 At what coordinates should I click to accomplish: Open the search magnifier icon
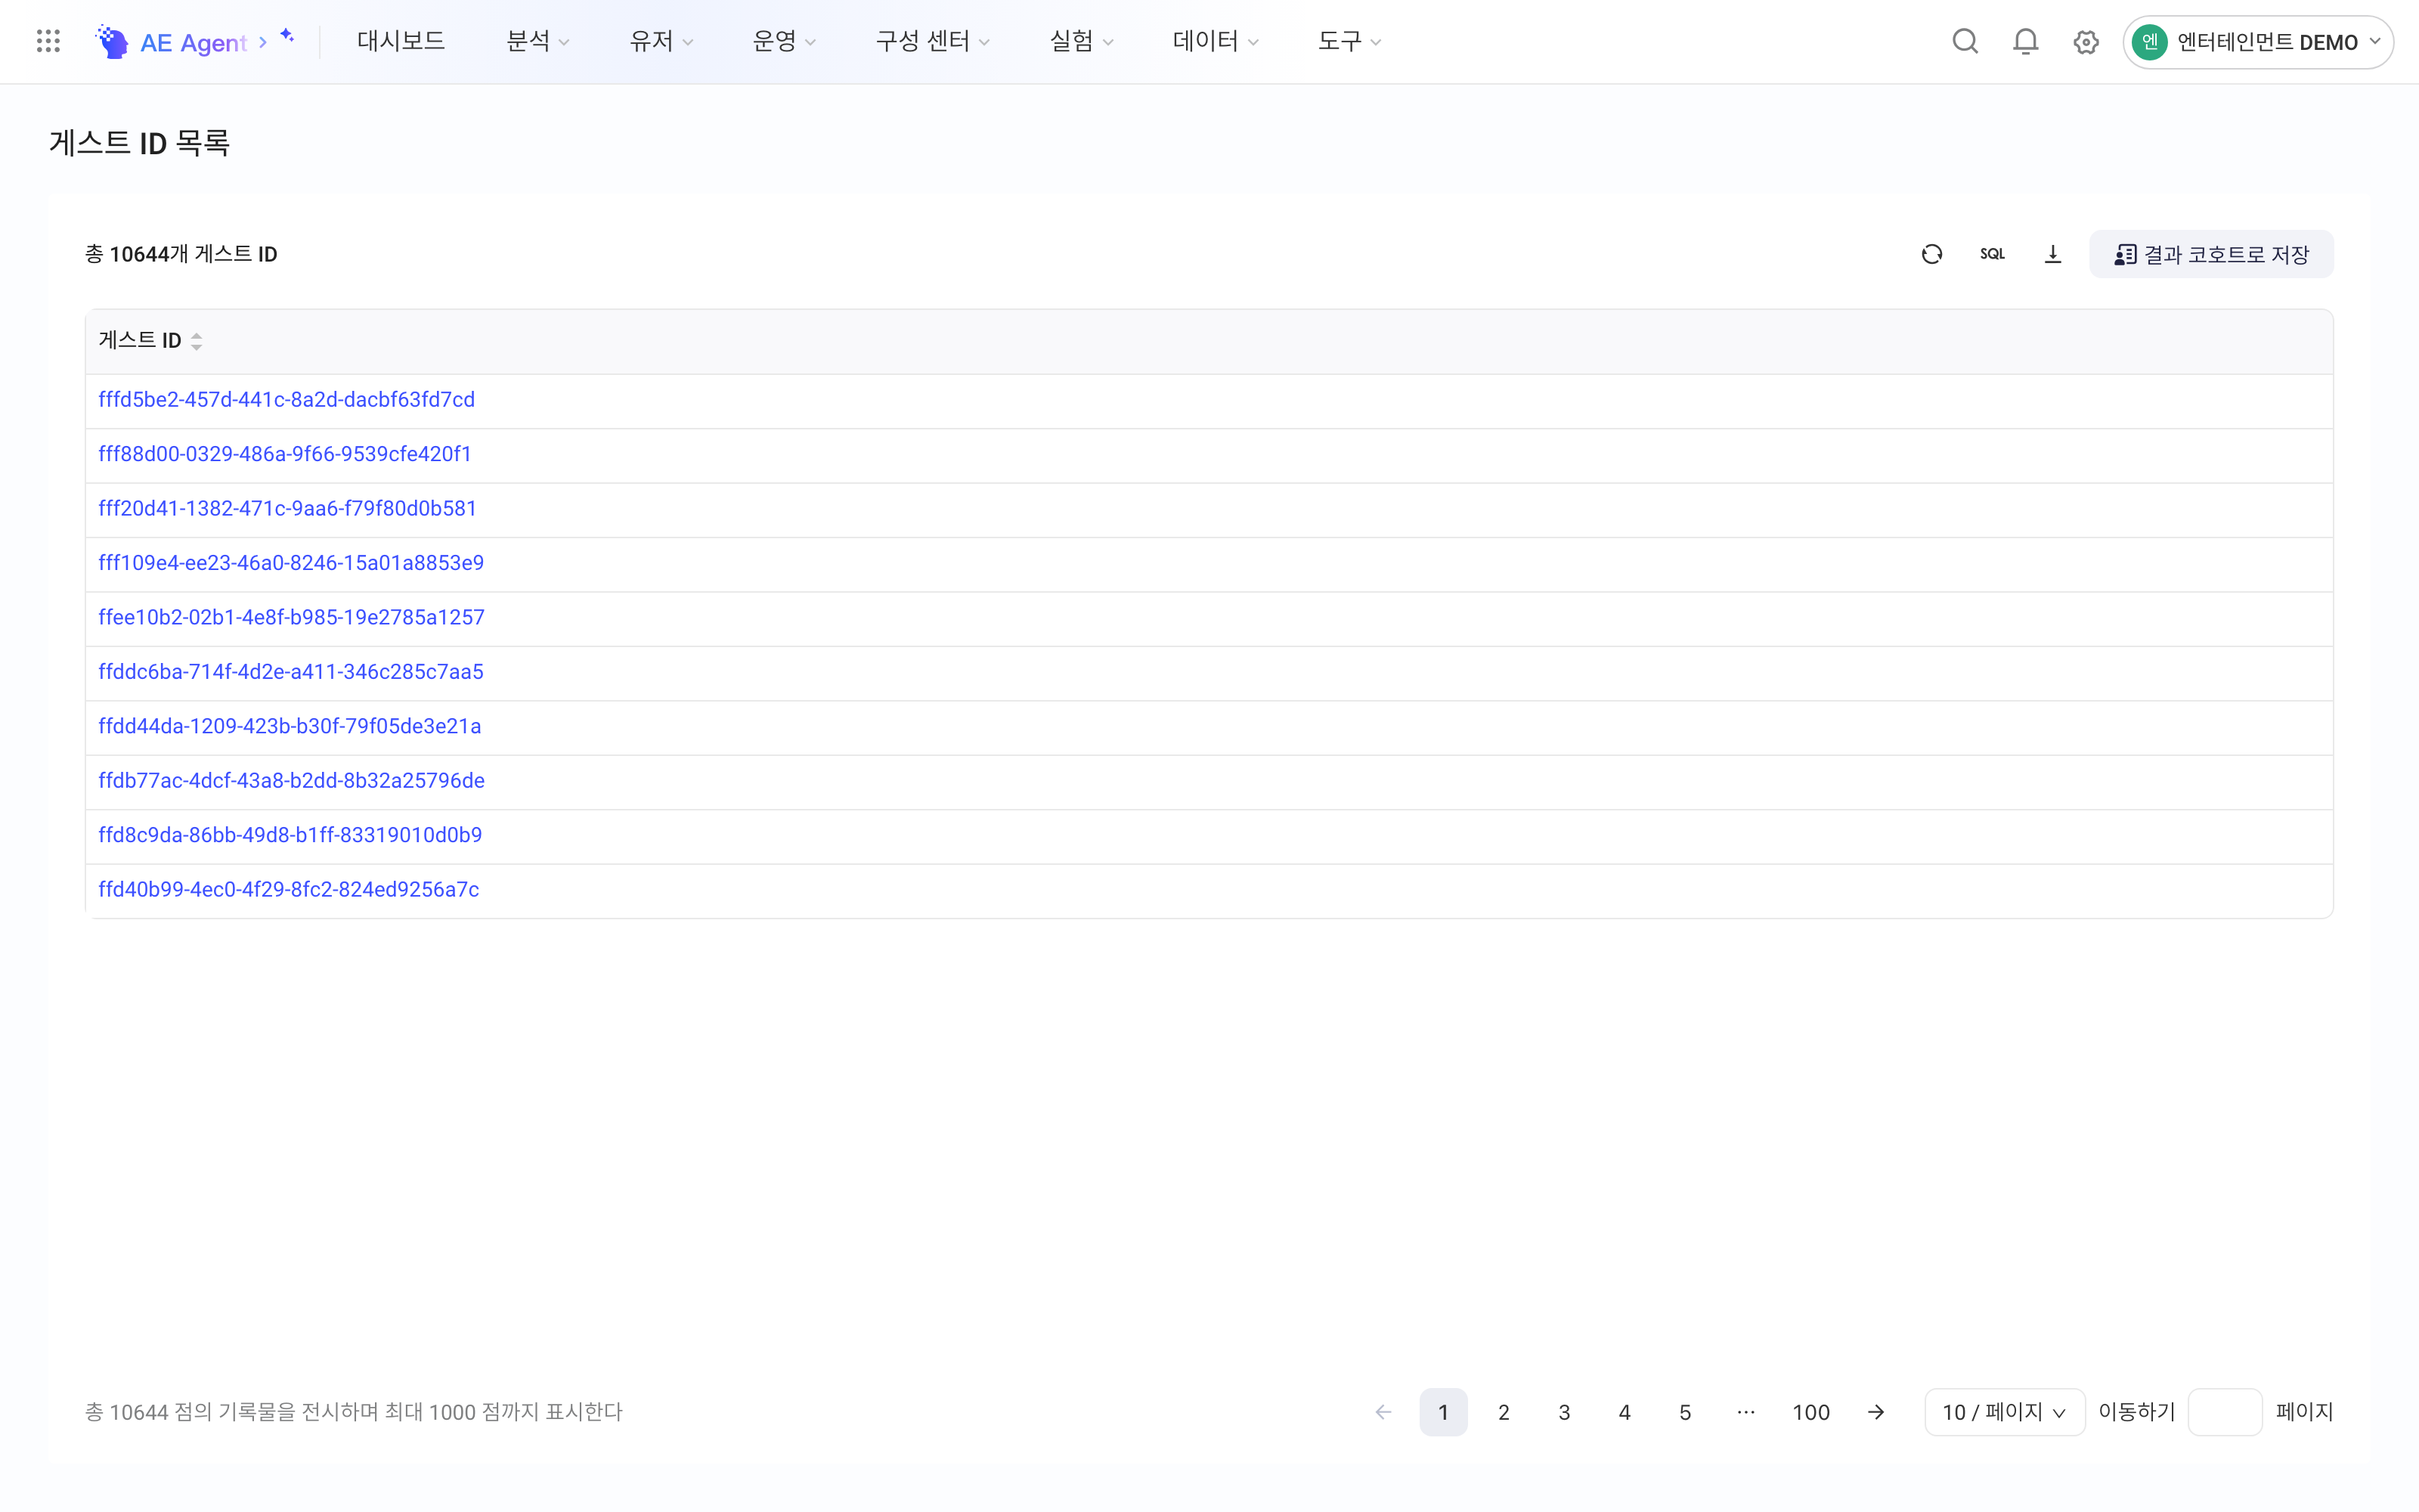(1964, 41)
